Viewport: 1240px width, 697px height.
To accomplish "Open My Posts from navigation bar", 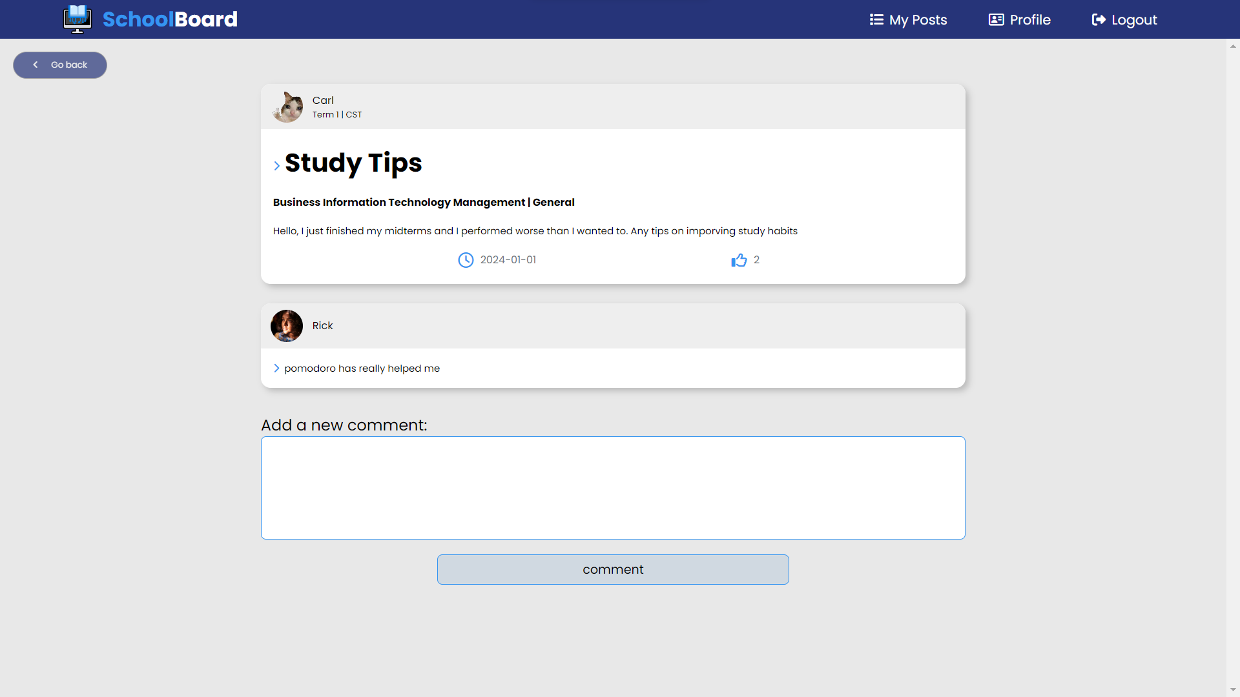I will tap(918, 19).
